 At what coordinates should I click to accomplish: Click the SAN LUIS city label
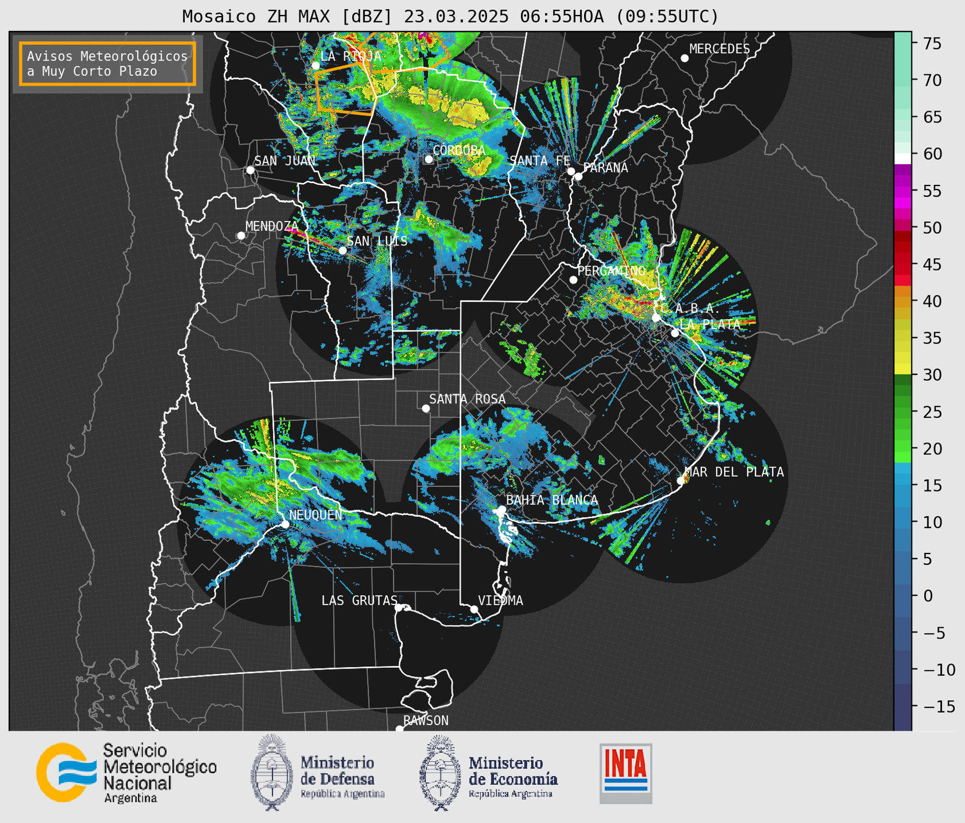[x=377, y=241]
